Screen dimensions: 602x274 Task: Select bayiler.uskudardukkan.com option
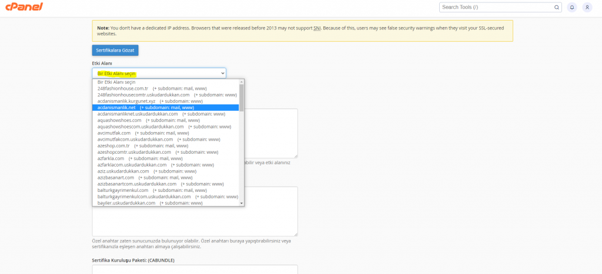pos(165,203)
